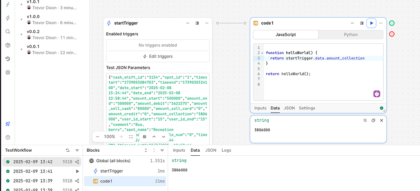The height and width of the screenshot is (191, 420).
Task: Click the Edit triggers button
Action: point(157,56)
